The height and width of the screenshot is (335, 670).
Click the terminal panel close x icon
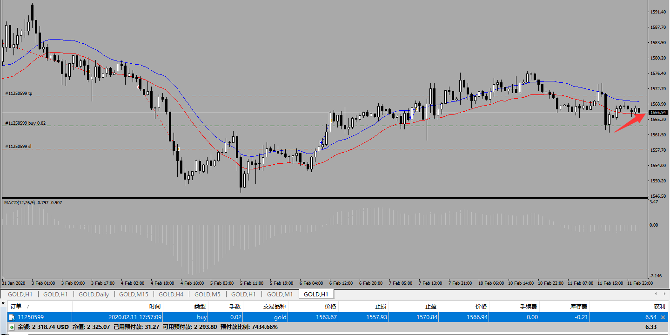(x=3, y=303)
